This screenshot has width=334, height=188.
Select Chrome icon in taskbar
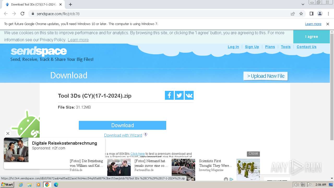(x=47, y=185)
